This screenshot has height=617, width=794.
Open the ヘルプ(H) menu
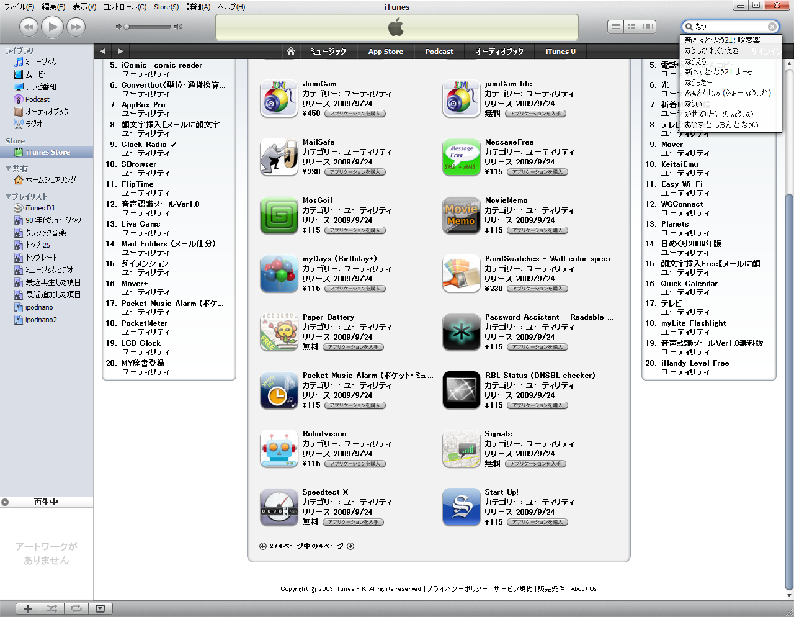(x=231, y=7)
